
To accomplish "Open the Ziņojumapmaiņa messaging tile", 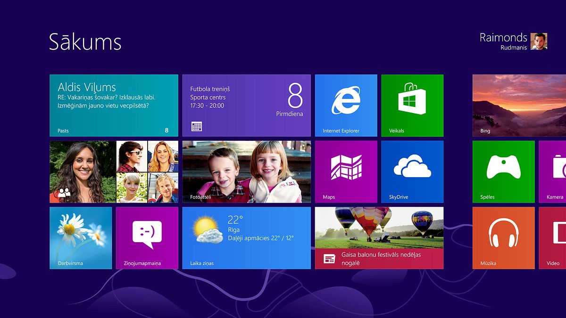I will (x=147, y=238).
